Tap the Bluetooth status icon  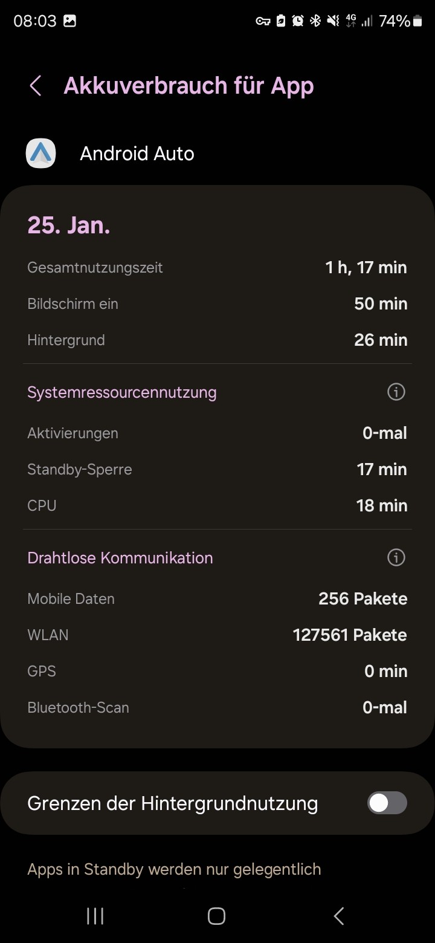pyautogui.click(x=315, y=21)
